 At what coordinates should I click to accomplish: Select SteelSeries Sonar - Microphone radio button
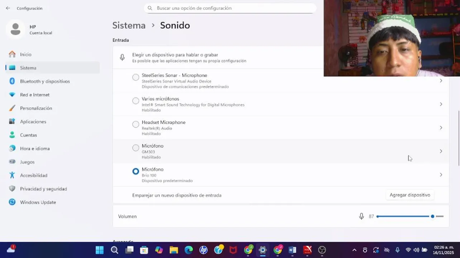pos(135,77)
